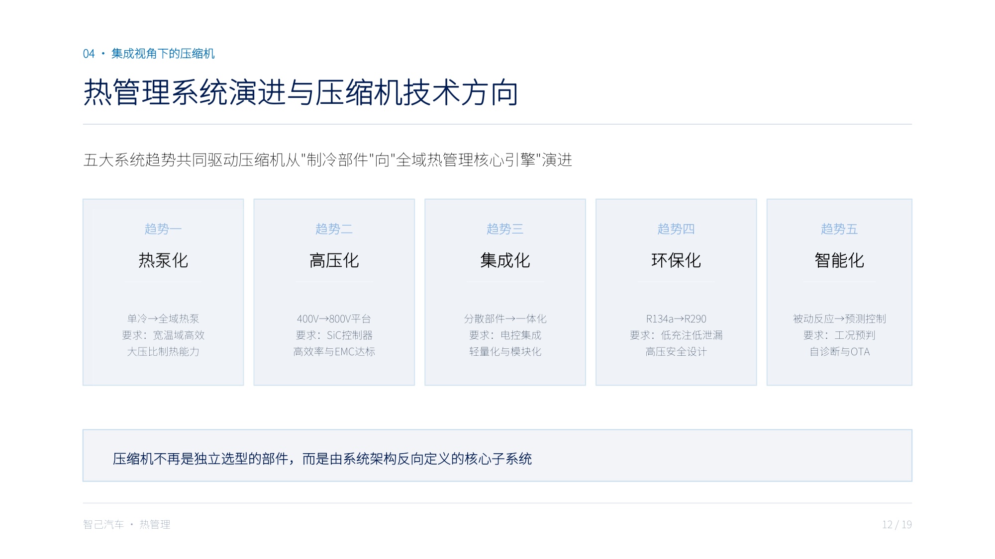Select the 热泵化 heading
The width and height of the screenshot is (995, 559).
point(163,260)
